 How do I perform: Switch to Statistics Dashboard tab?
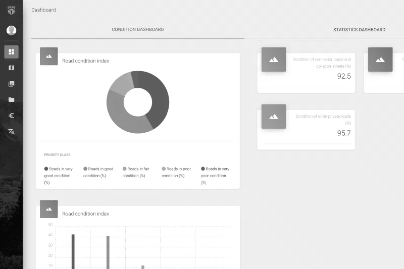(x=359, y=30)
